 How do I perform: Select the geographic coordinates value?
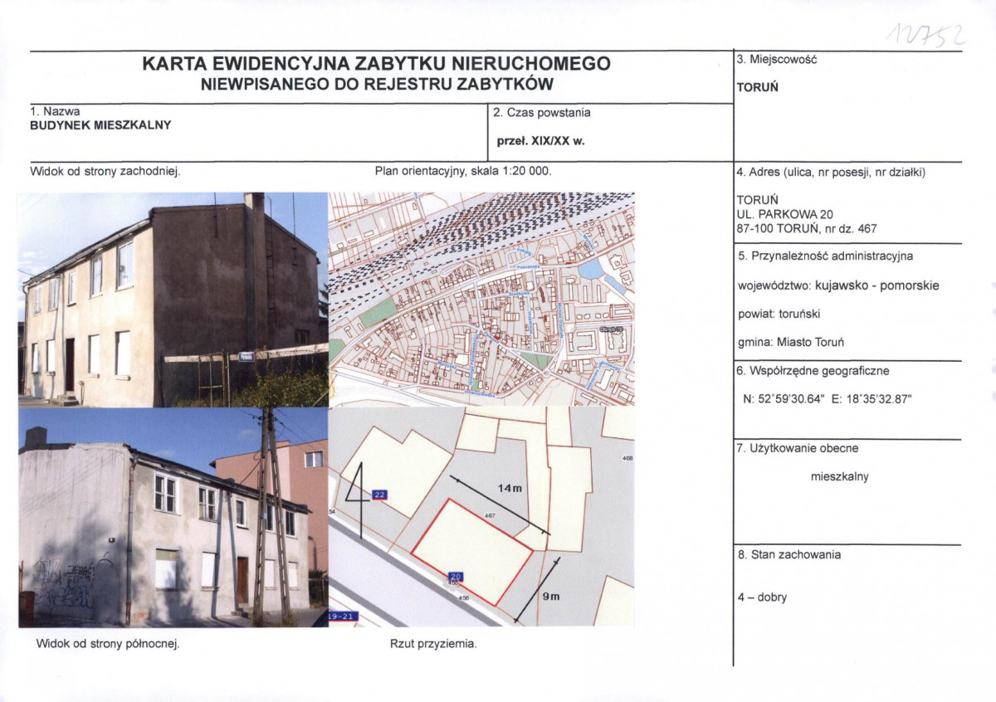tap(828, 399)
